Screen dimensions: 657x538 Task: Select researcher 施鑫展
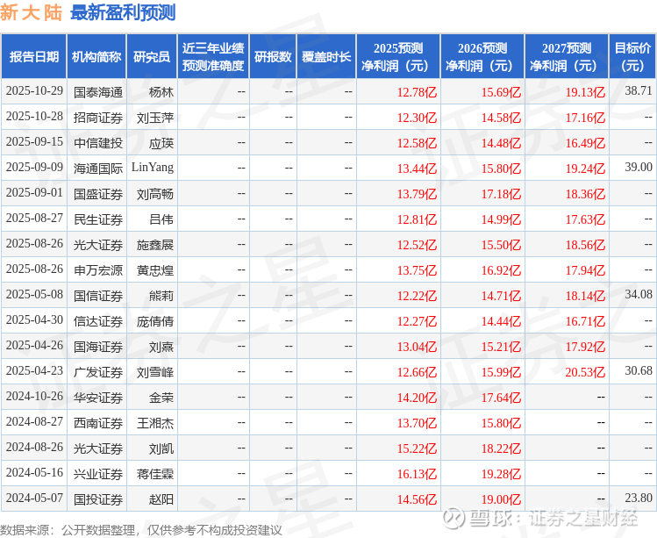[155, 245]
